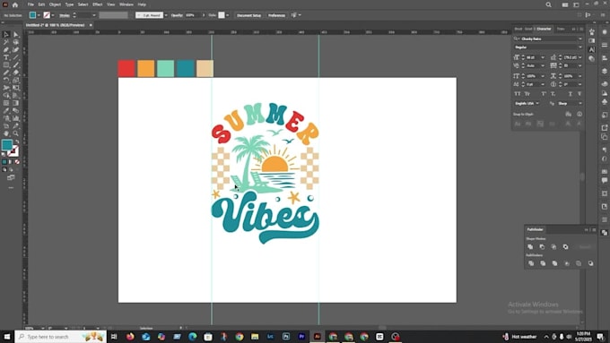
Task: Swap fill and stroke colors
Action: [17, 141]
